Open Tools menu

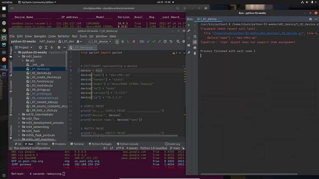tap(83, 36)
